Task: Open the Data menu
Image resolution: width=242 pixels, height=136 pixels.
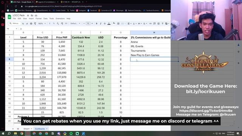Action: [45, 19]
